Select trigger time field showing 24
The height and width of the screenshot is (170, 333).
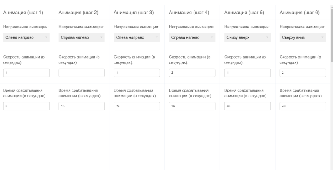137,106
